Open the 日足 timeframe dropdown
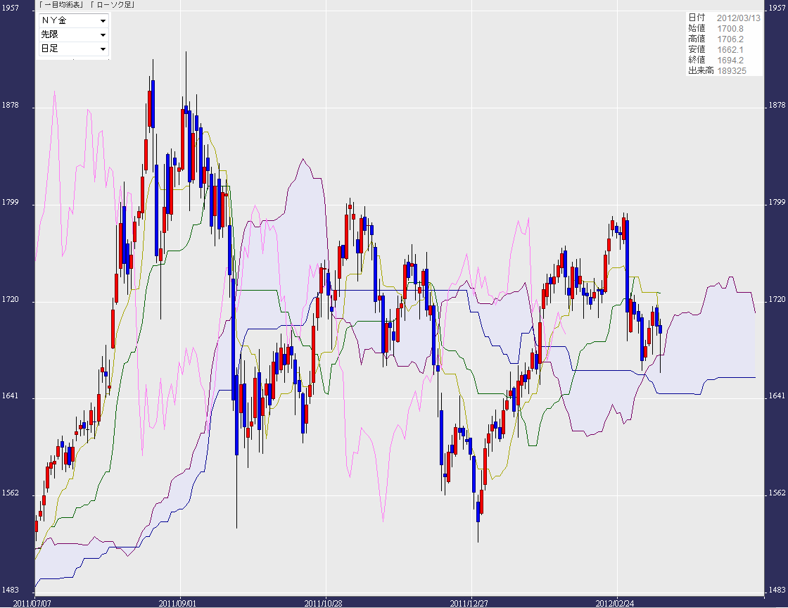Image resolution: width=788 pixels, height=608 pixels. point(73,49)
